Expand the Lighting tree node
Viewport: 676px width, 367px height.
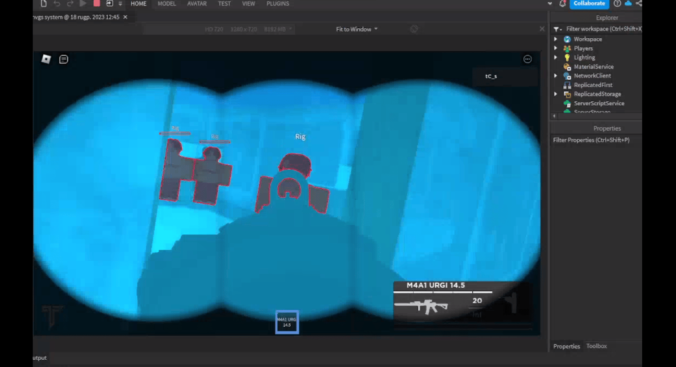(556, 57)
